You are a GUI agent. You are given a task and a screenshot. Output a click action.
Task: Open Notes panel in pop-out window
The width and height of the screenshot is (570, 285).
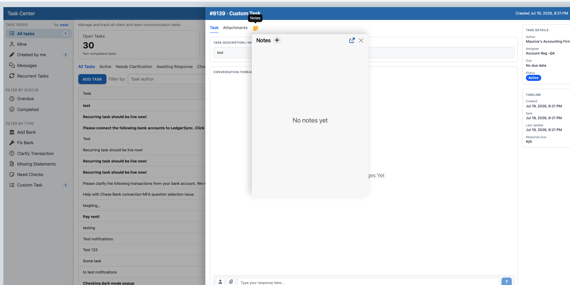[x=352, y=40]
